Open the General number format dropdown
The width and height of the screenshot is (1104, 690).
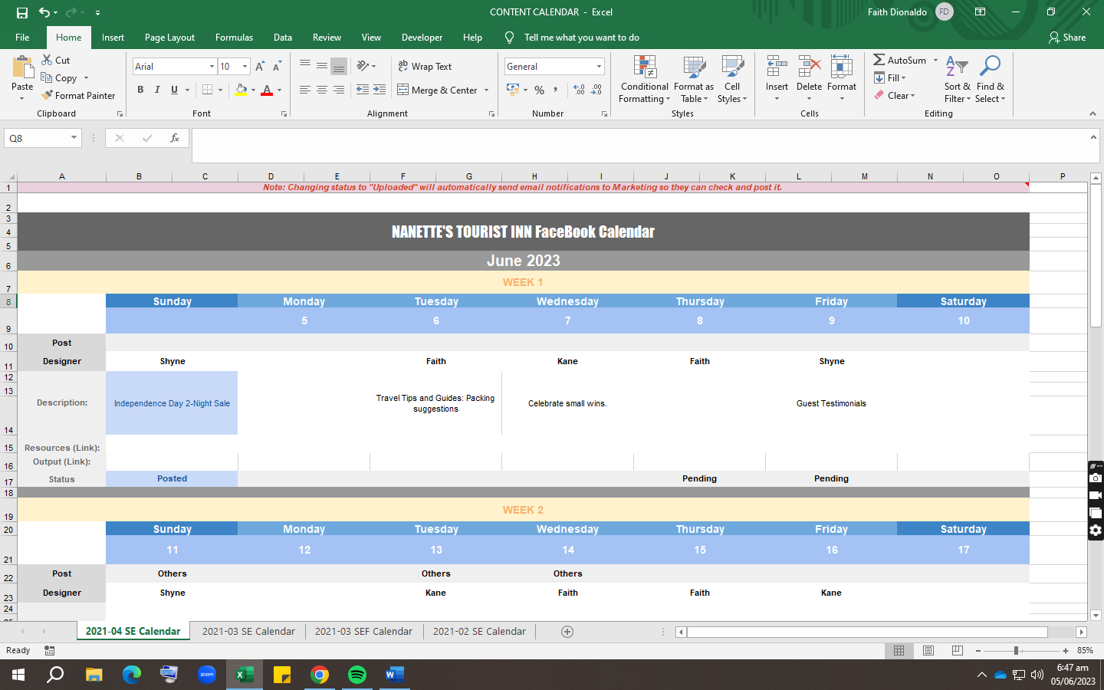point(599,67)
